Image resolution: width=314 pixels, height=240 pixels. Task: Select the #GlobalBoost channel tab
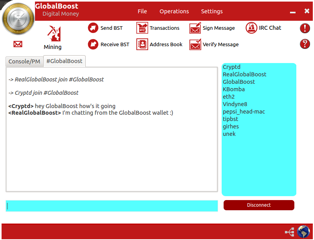click(64, 61)
